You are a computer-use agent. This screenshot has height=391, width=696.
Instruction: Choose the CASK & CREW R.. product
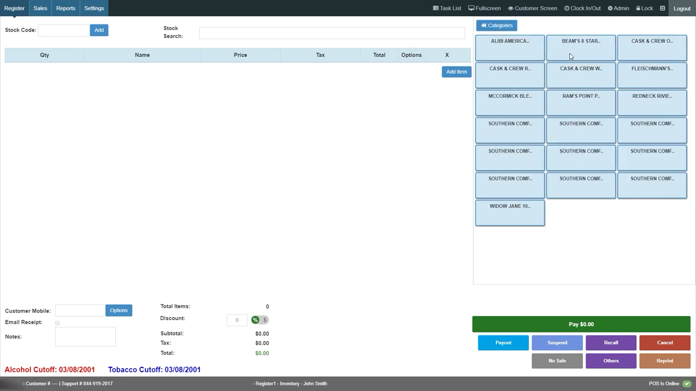point(510,75)
